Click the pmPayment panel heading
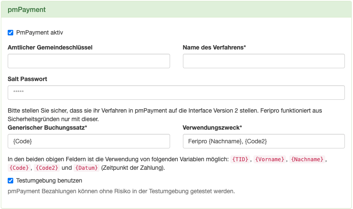 coord(26,9)
